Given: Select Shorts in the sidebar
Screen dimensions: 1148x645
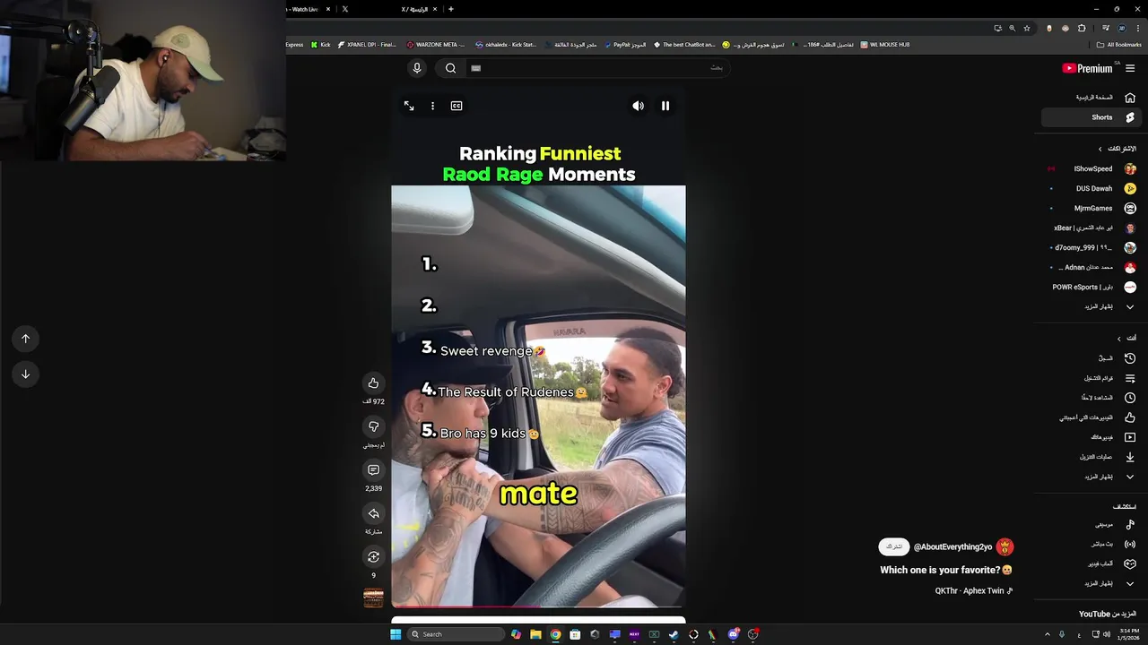Looking at the screenshot, I should tap(1091, 117).
